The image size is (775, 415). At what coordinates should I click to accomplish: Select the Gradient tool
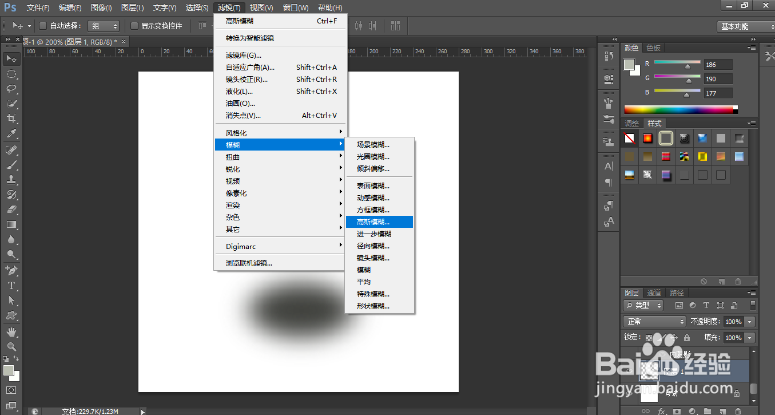coord(11,224)
